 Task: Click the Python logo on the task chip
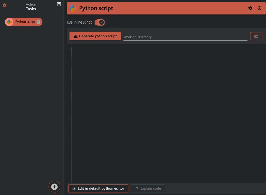coord(9,22)
